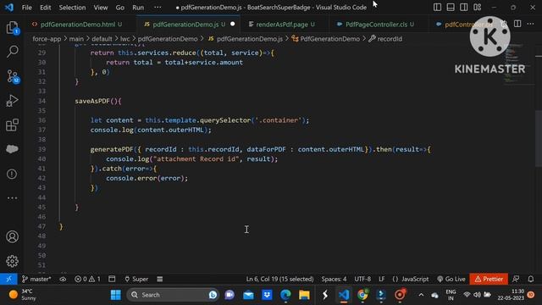Select pdfGenerationDemo folder breadcrumb
Image resolution: width=542 pixels, height=305 pixels.
(x=168, y=39)
